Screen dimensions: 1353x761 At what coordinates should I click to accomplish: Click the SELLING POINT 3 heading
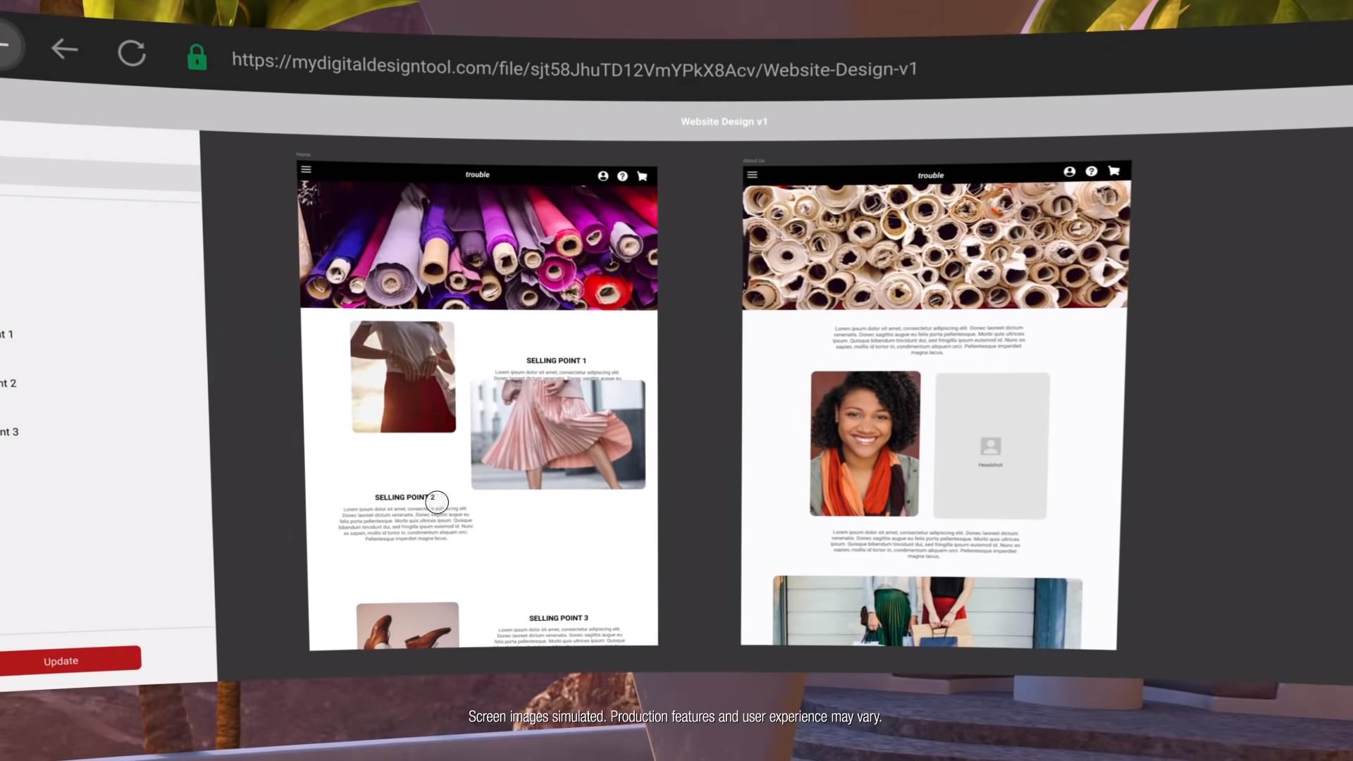click(x=558, y=618)
